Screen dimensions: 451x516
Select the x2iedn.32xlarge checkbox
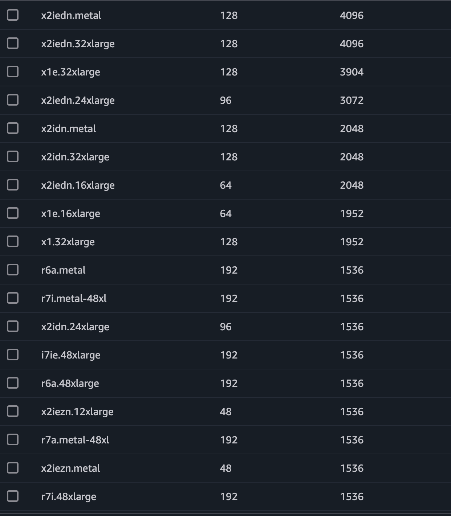[13, 43]
